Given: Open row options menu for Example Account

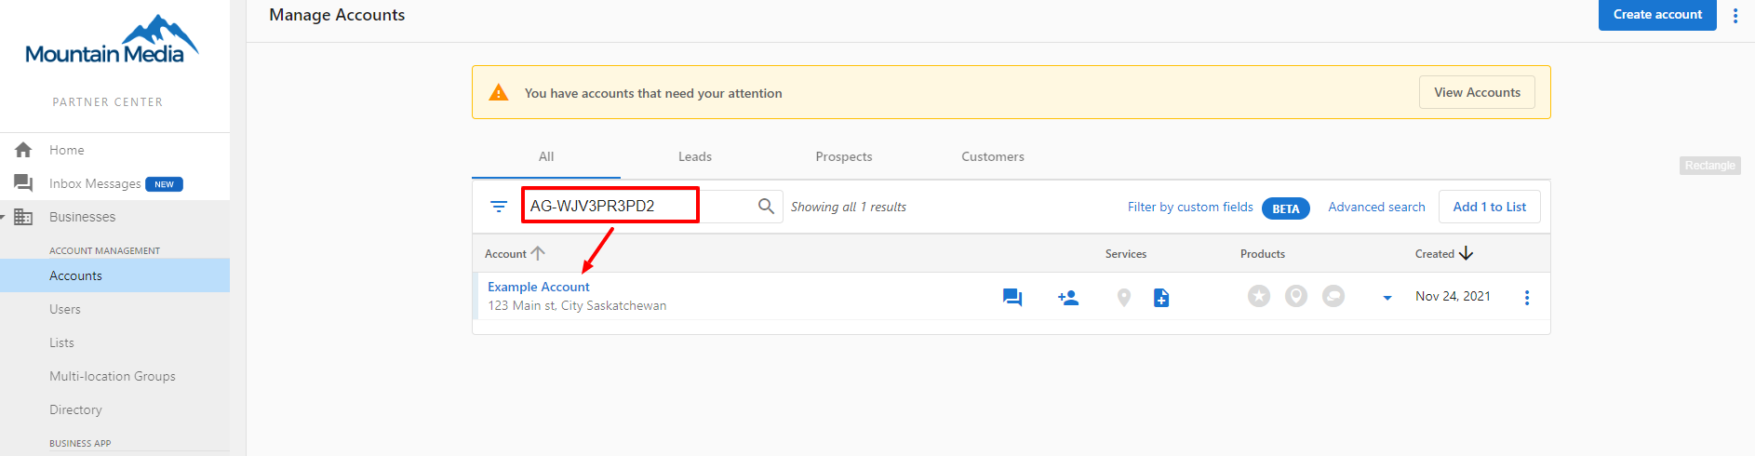Looking at the screenshot, I should 1527,298.
